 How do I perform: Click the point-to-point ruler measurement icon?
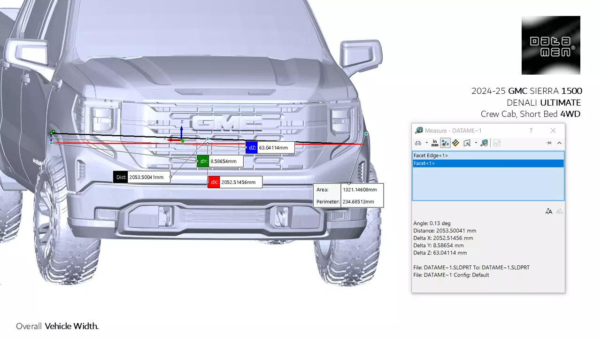455,143
